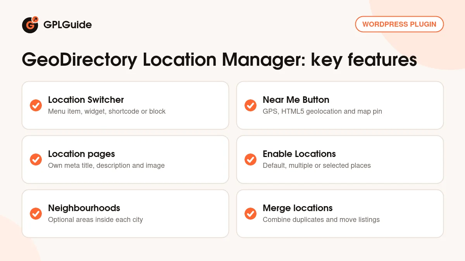Click the Location Switcher heading
This screenshot has width=465, height=261.
click(x=86, y=100)
